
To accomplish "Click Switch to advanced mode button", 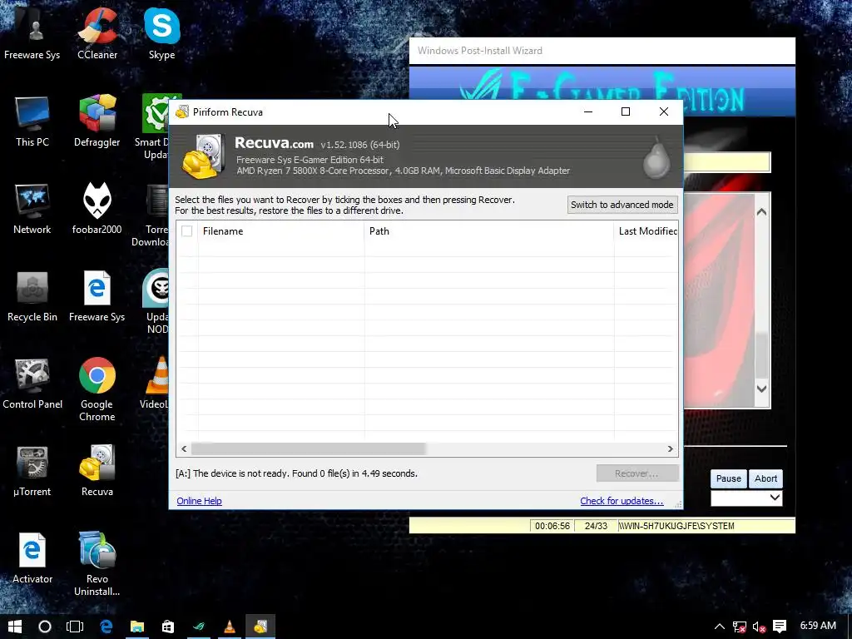I will [622, 205].
